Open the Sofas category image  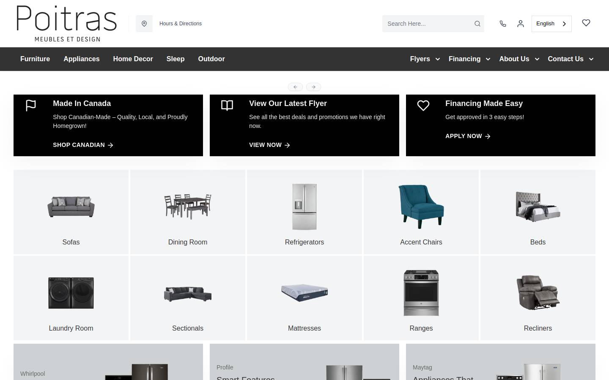(71, 207)
